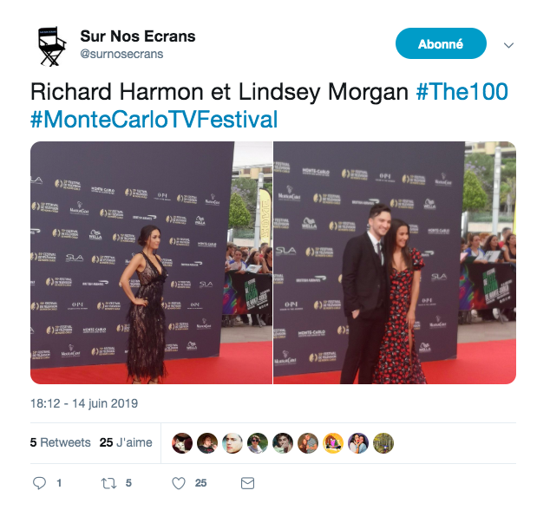This screenshot has width=550, height=510.
Task: Send tweet via envelope message icon
Action: point(247,483)
